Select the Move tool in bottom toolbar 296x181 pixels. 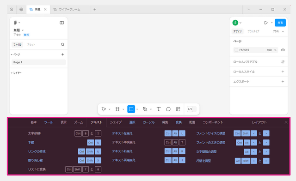pyautogui.click(x=104, y=109)
